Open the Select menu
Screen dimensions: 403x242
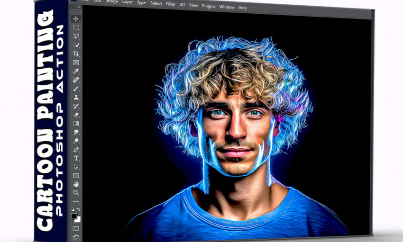click(156, 3)
